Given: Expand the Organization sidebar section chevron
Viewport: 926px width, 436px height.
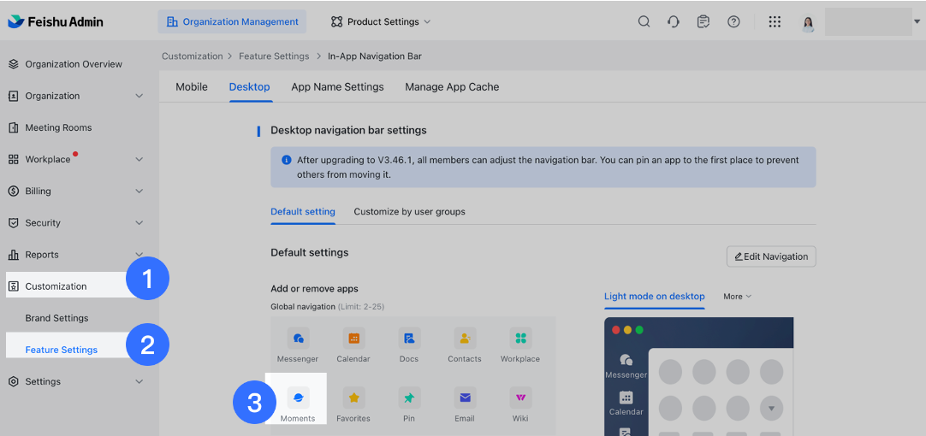Looking at the screenshot, I should click(139, 96).
